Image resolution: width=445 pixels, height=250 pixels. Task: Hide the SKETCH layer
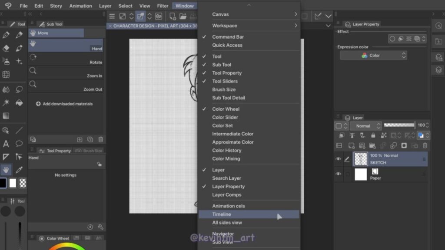338,159
